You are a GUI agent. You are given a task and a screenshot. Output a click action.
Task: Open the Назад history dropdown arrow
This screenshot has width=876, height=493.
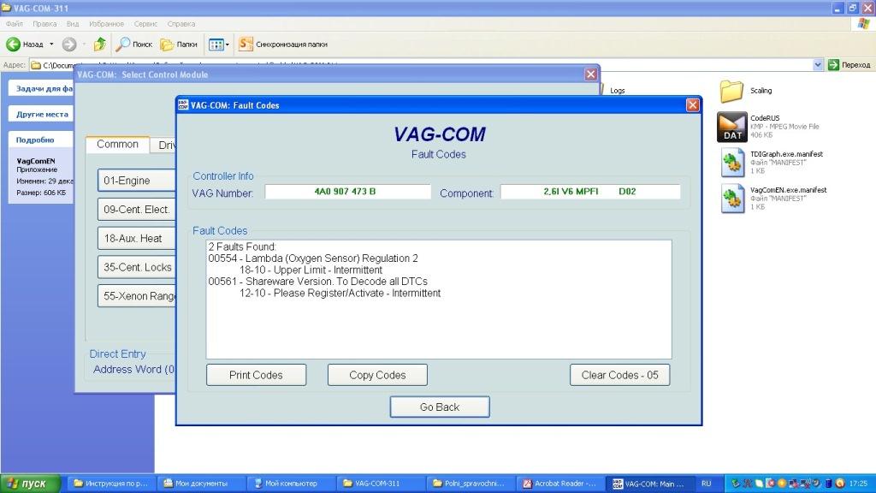[51, 45]
